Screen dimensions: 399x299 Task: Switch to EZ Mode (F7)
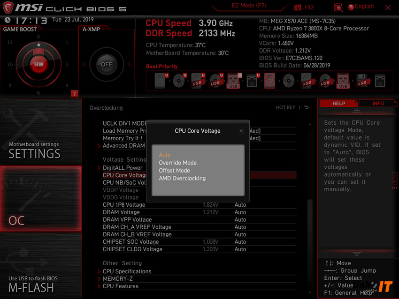249,6
